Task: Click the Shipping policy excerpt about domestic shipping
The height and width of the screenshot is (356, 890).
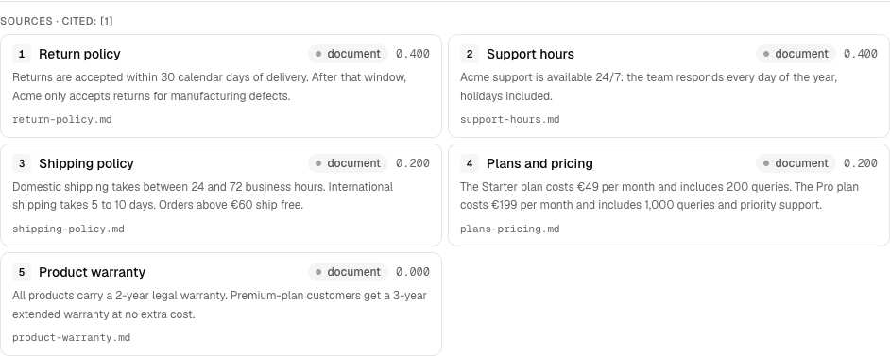Action: [x=202, y=195]
